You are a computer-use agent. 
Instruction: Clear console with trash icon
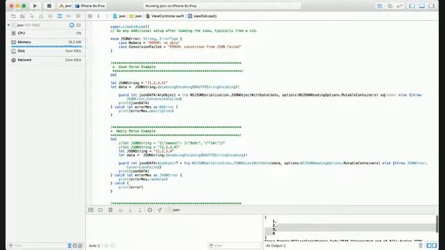tap(421, 245)
